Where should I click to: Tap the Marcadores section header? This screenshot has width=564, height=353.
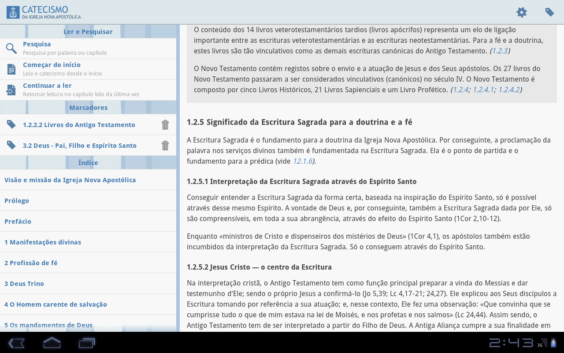[x=88, y=108]
